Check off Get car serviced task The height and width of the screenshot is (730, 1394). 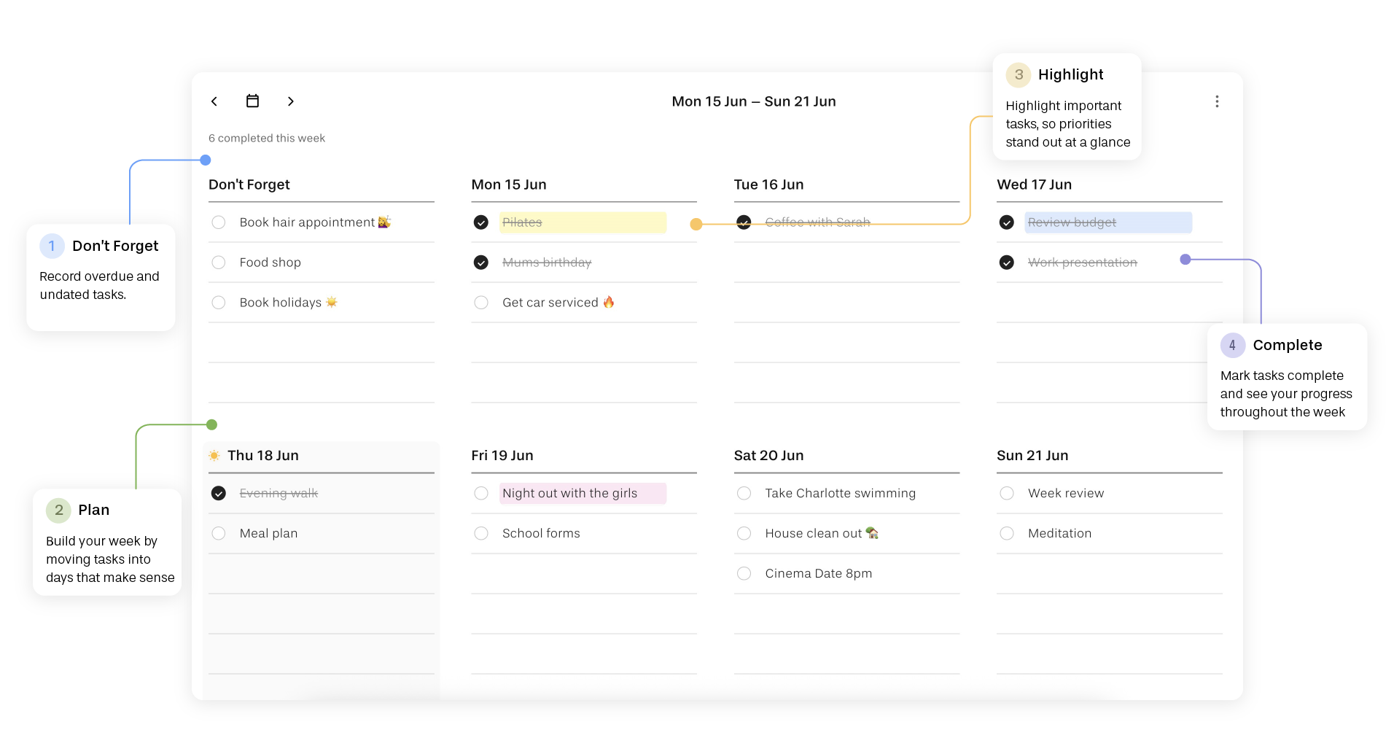tap(481, 303)
